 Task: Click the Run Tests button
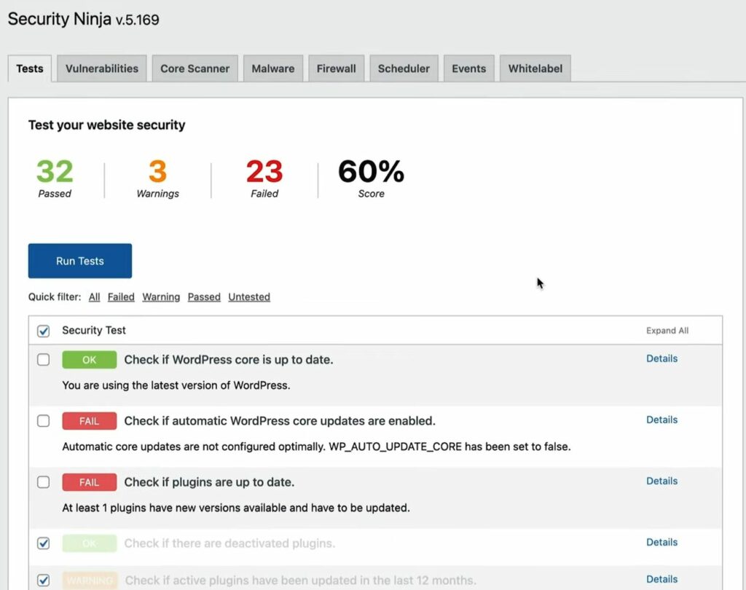point(80,261)
